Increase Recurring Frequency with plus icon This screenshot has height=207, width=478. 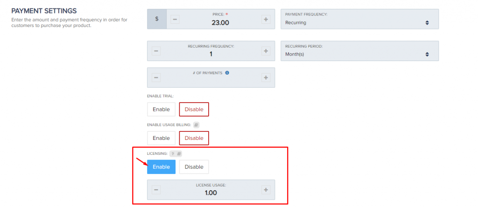266,51
